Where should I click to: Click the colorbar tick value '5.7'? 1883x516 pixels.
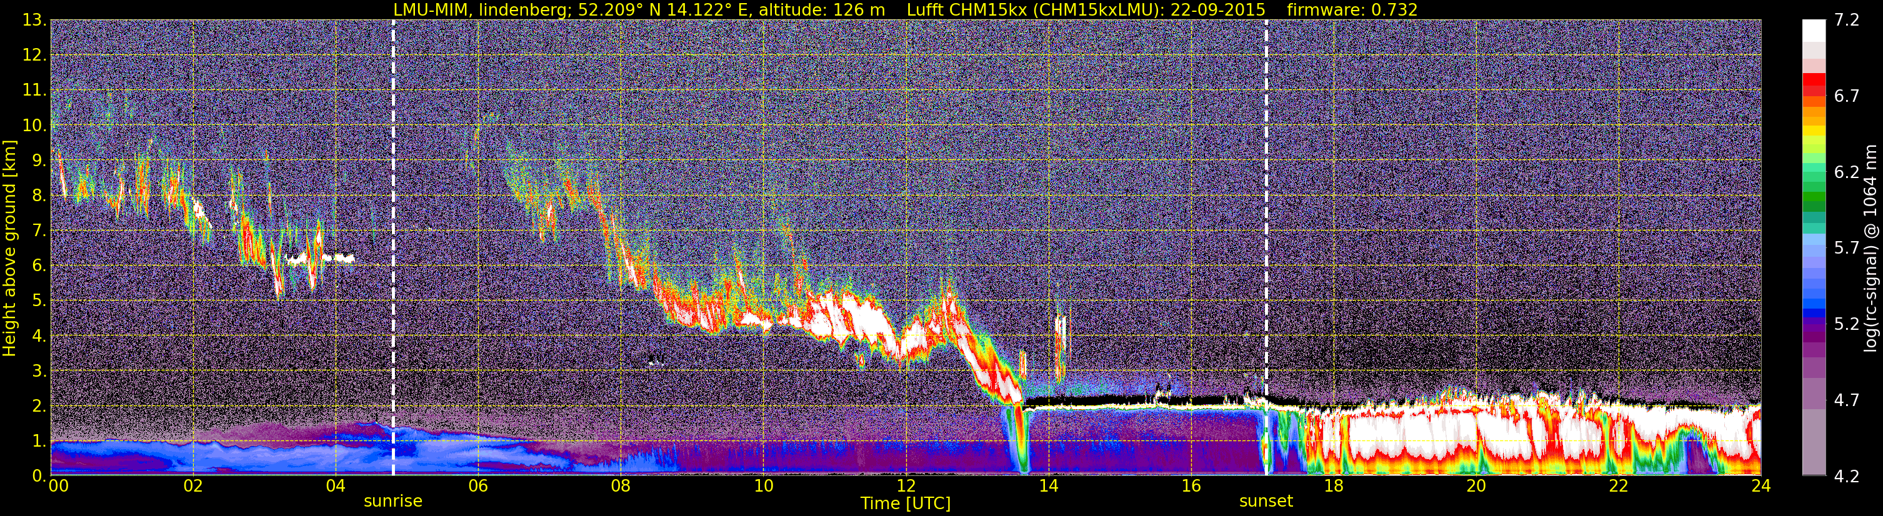coord(1847,249)
